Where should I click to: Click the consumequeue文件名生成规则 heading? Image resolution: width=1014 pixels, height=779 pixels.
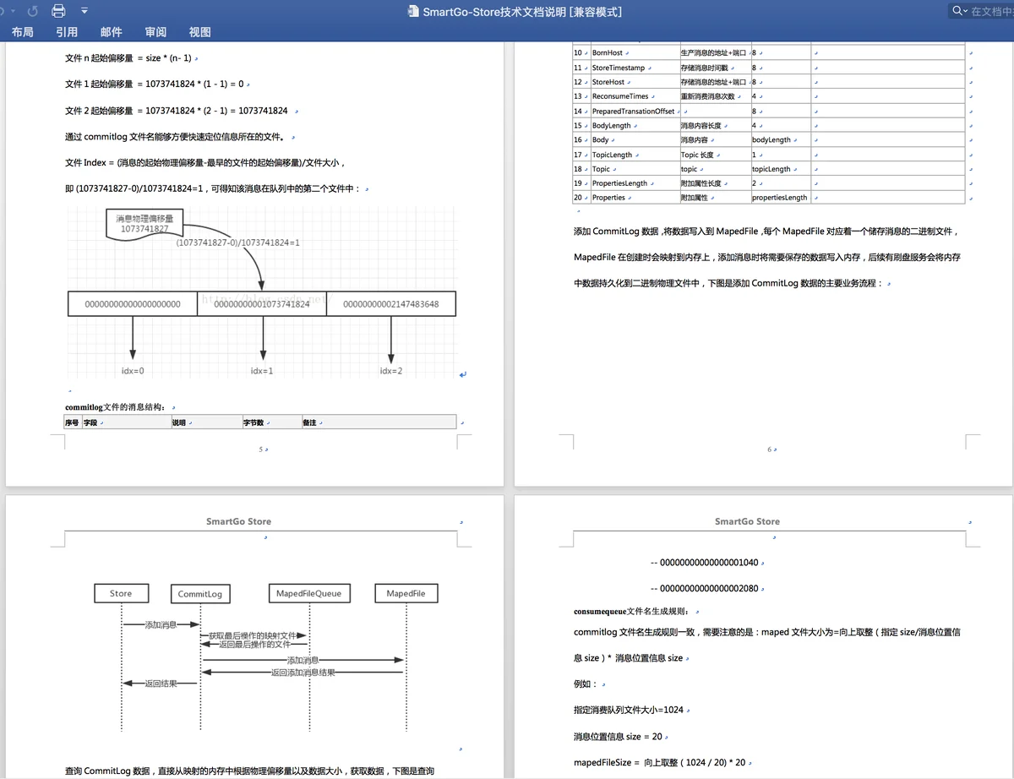pyautogui.click(x=631, y=611)
